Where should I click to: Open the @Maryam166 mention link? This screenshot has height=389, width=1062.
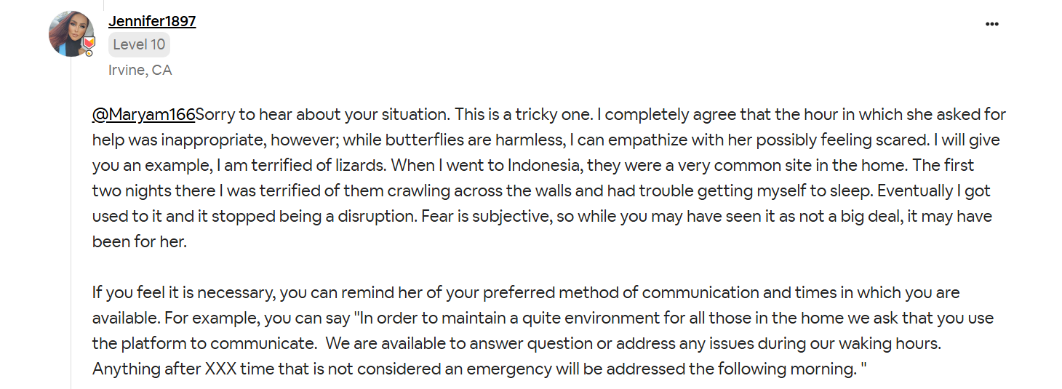coord(144,115)
